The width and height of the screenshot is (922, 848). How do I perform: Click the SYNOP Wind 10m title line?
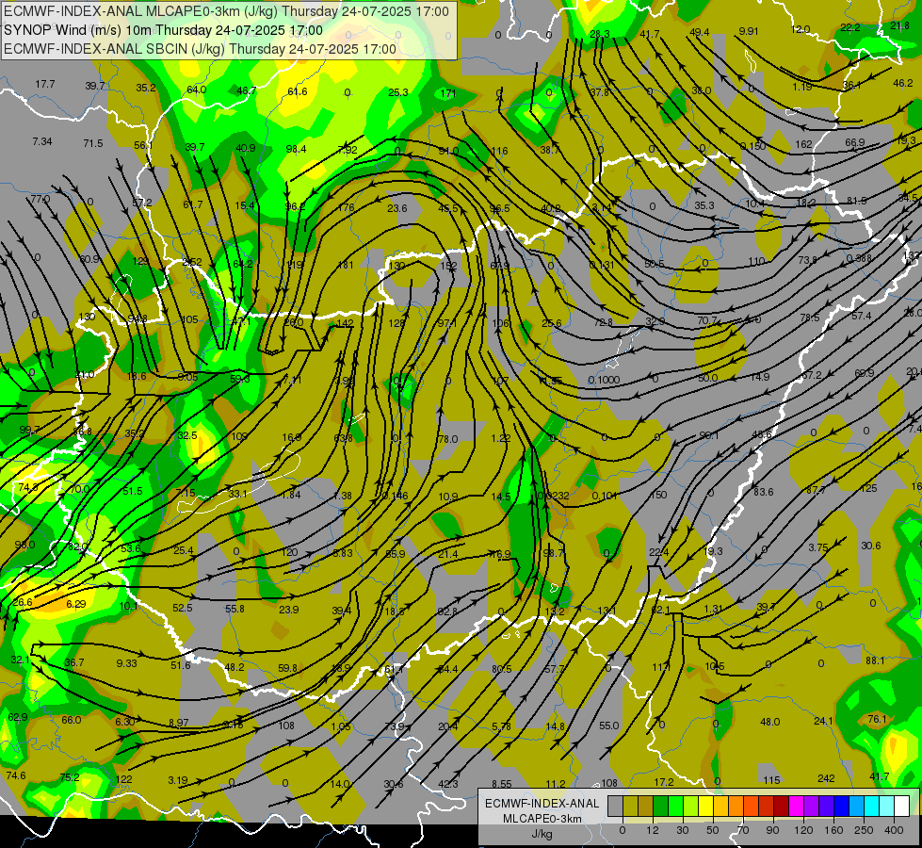[163, 30]
